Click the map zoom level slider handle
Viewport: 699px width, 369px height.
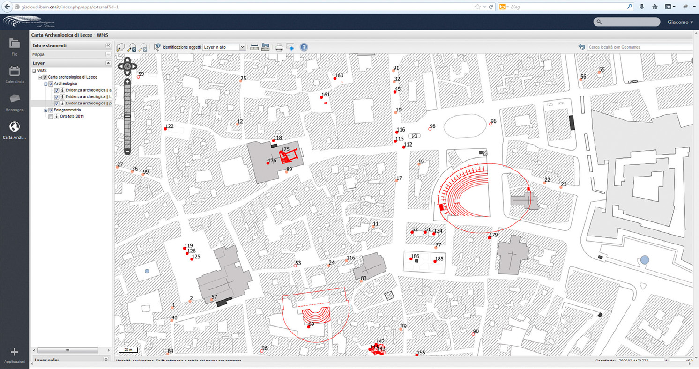pyautogui.click(x=127, y=116)
